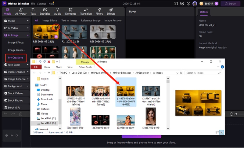Open the File menu in Edimakor
The image size is (244, 148).
tap(33, 4)
